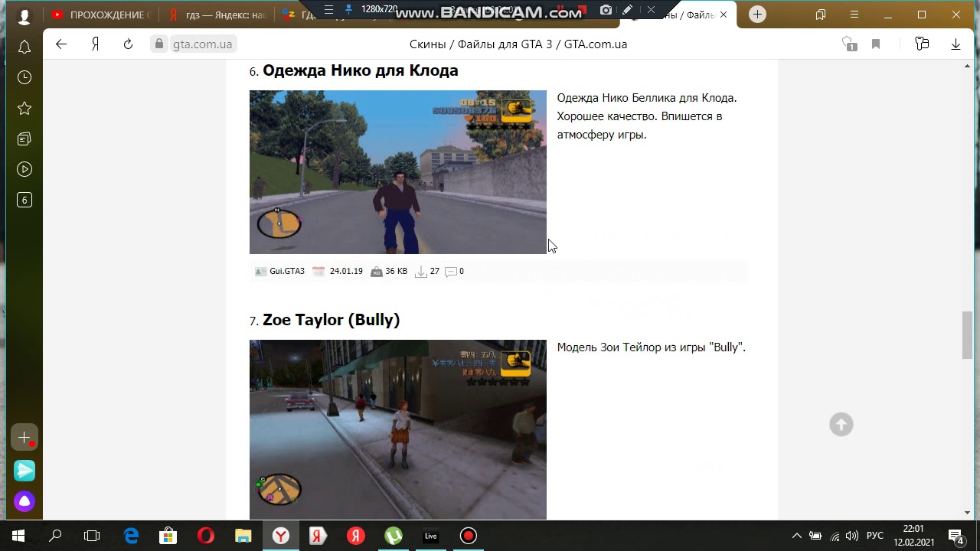Open the Windows action center notifications
Image resolution: width=980 pixels, height=551 pixels.
(956, 536)
